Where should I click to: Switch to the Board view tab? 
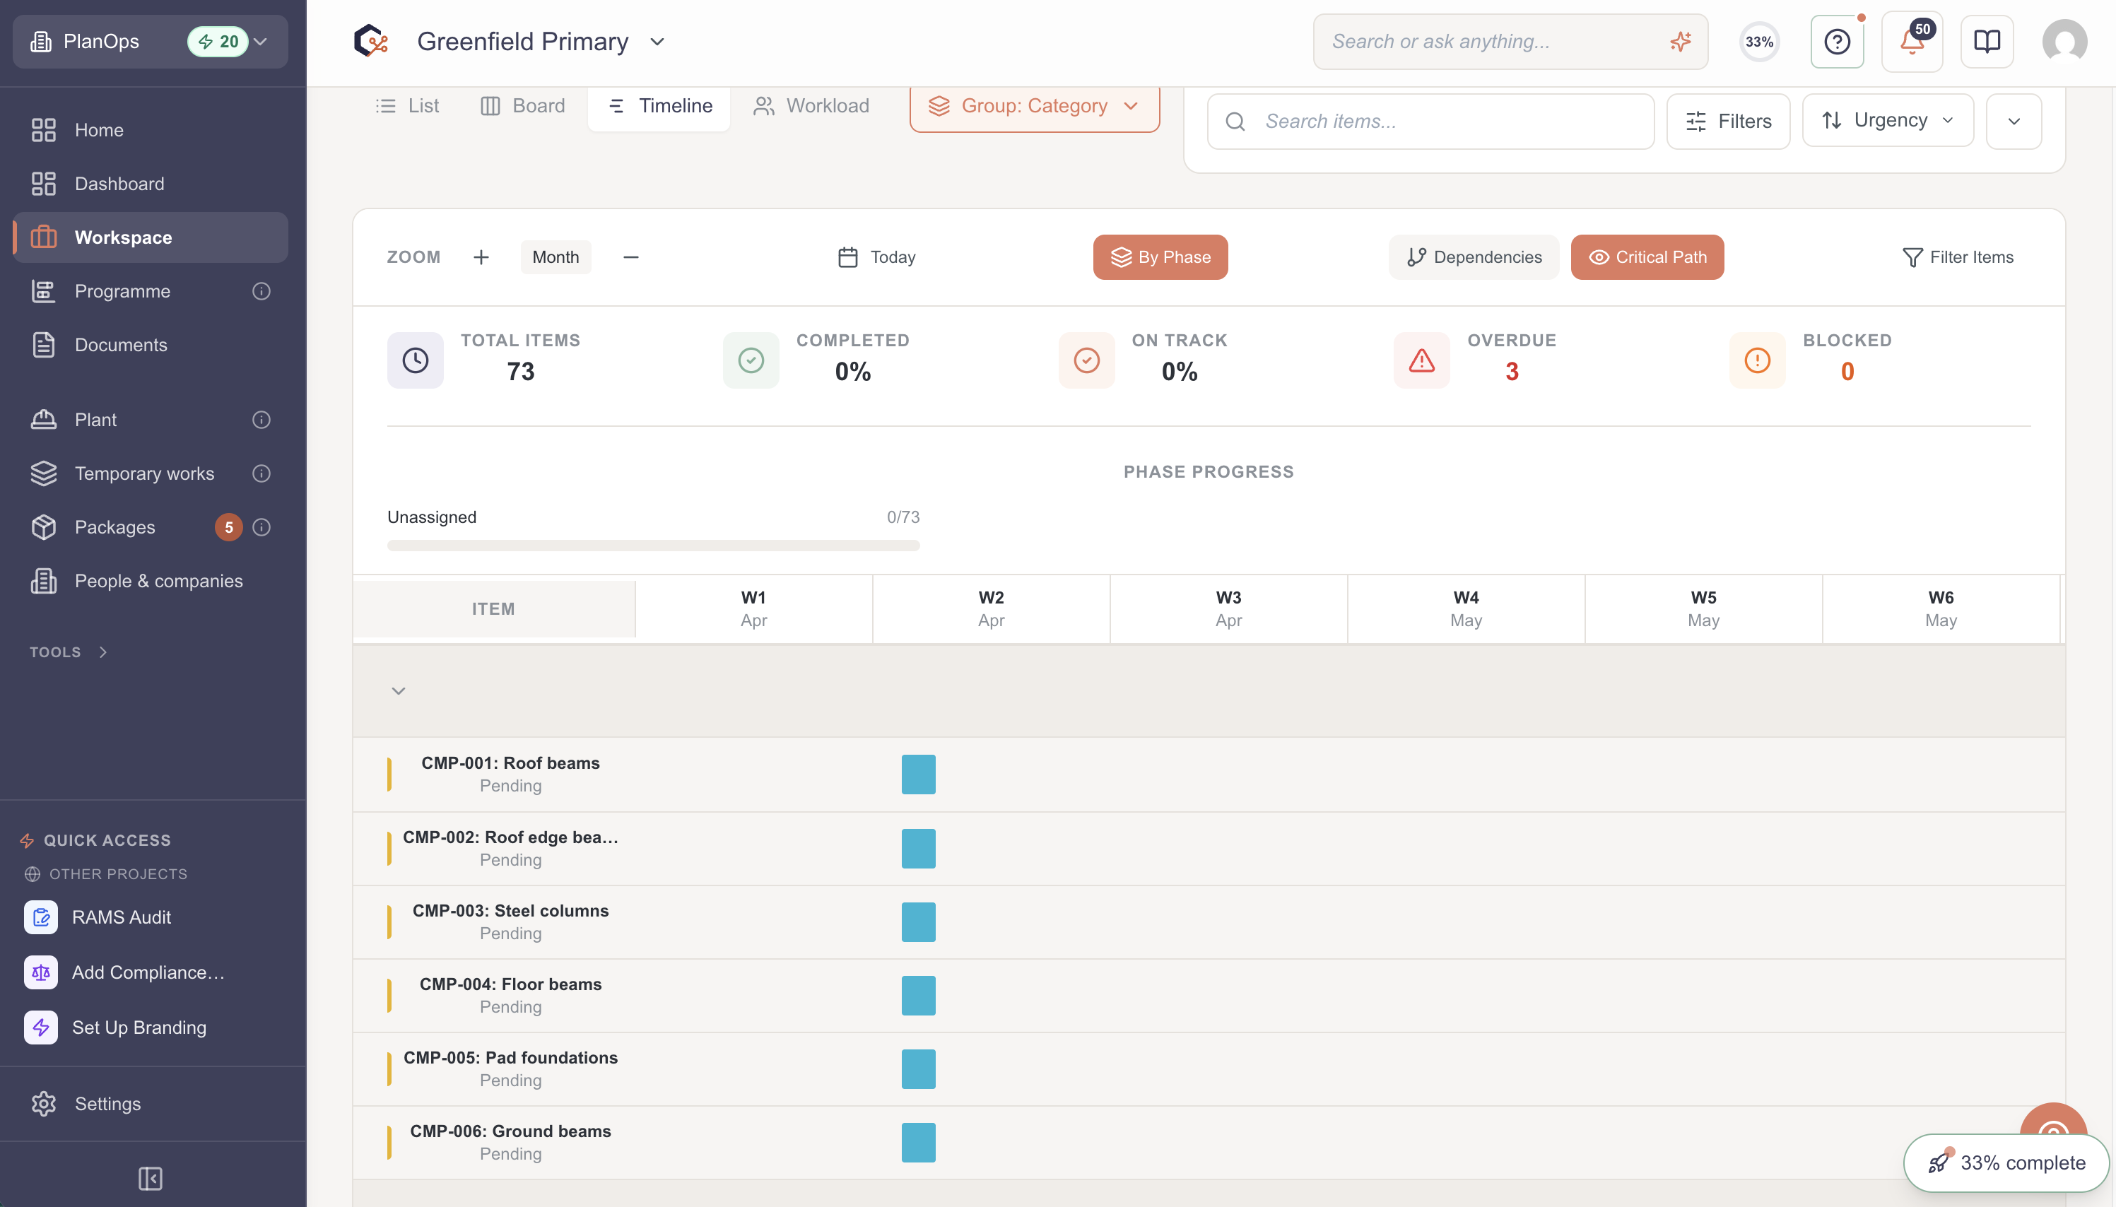point(523,106)
